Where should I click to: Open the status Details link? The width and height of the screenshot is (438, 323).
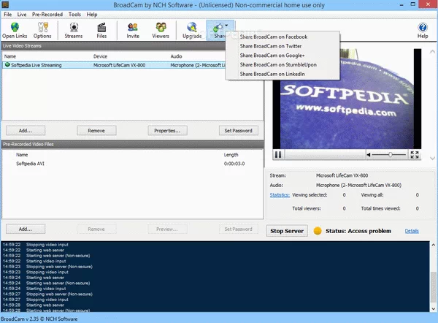click(412, 231)
